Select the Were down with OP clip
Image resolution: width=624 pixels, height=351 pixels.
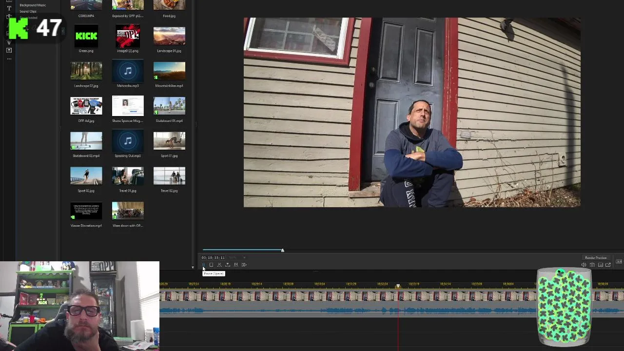click(128, 211)
